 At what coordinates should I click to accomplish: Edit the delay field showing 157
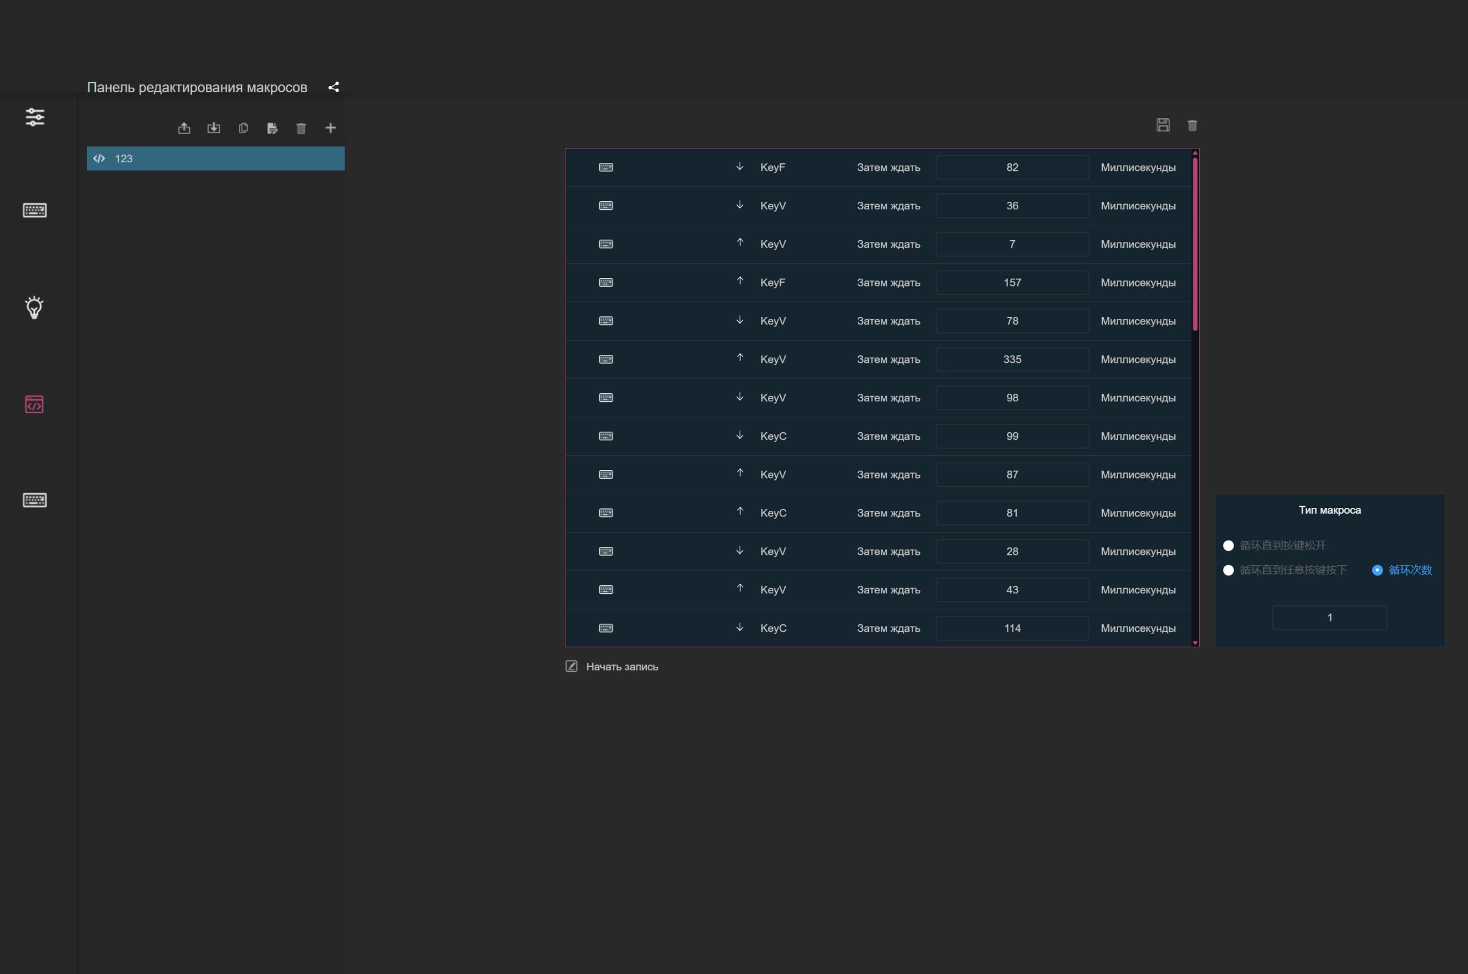click(x=1012, y=283)
